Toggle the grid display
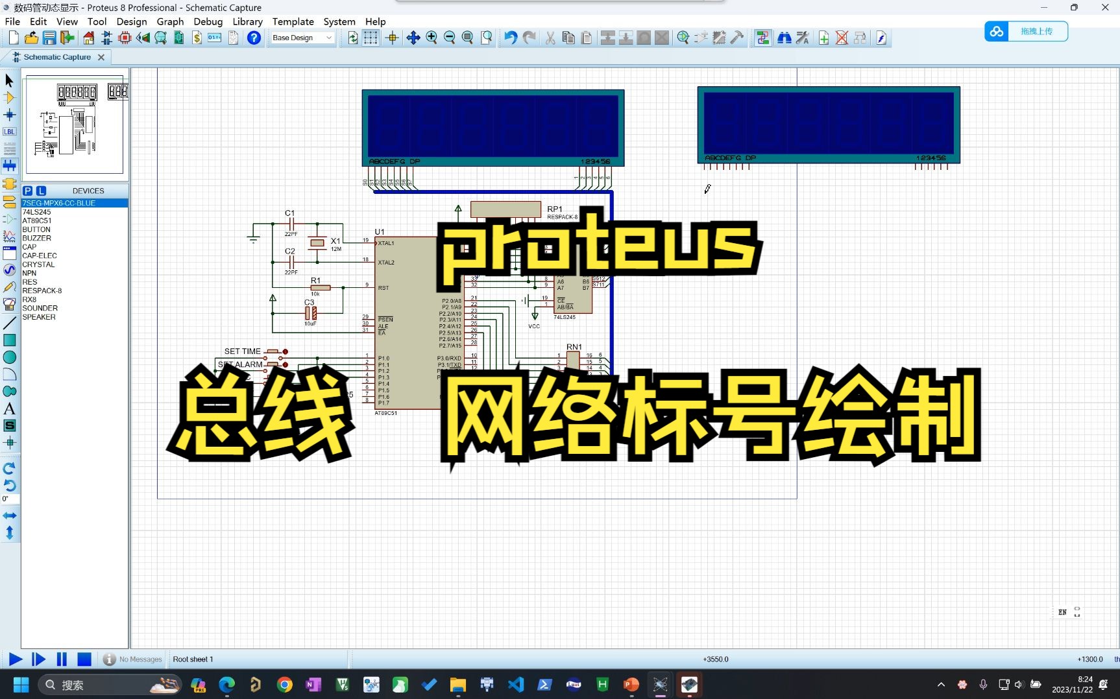This screenshot has width=1120, height=699. [x=371, y=38]
